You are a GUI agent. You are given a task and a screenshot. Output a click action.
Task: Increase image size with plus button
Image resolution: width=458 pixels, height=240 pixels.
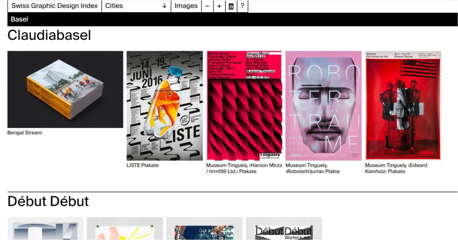pos(219,6)
